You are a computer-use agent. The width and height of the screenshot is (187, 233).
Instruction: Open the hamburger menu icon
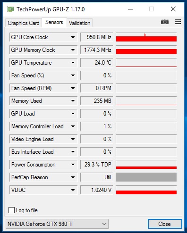(x=178, y=22)
